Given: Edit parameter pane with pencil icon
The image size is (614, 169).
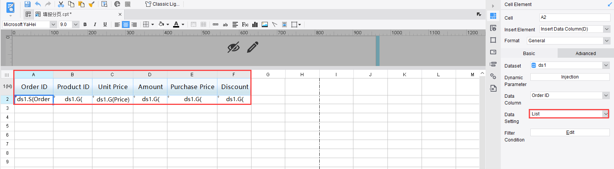Looking at the screenshot, I should 253,47.
